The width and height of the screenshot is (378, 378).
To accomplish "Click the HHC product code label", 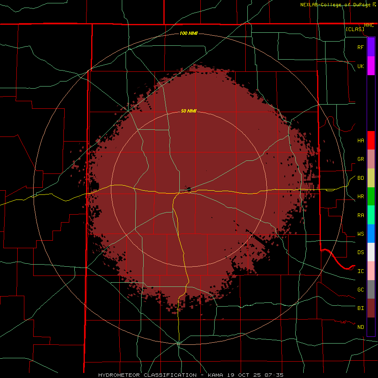I will [369, 25].
